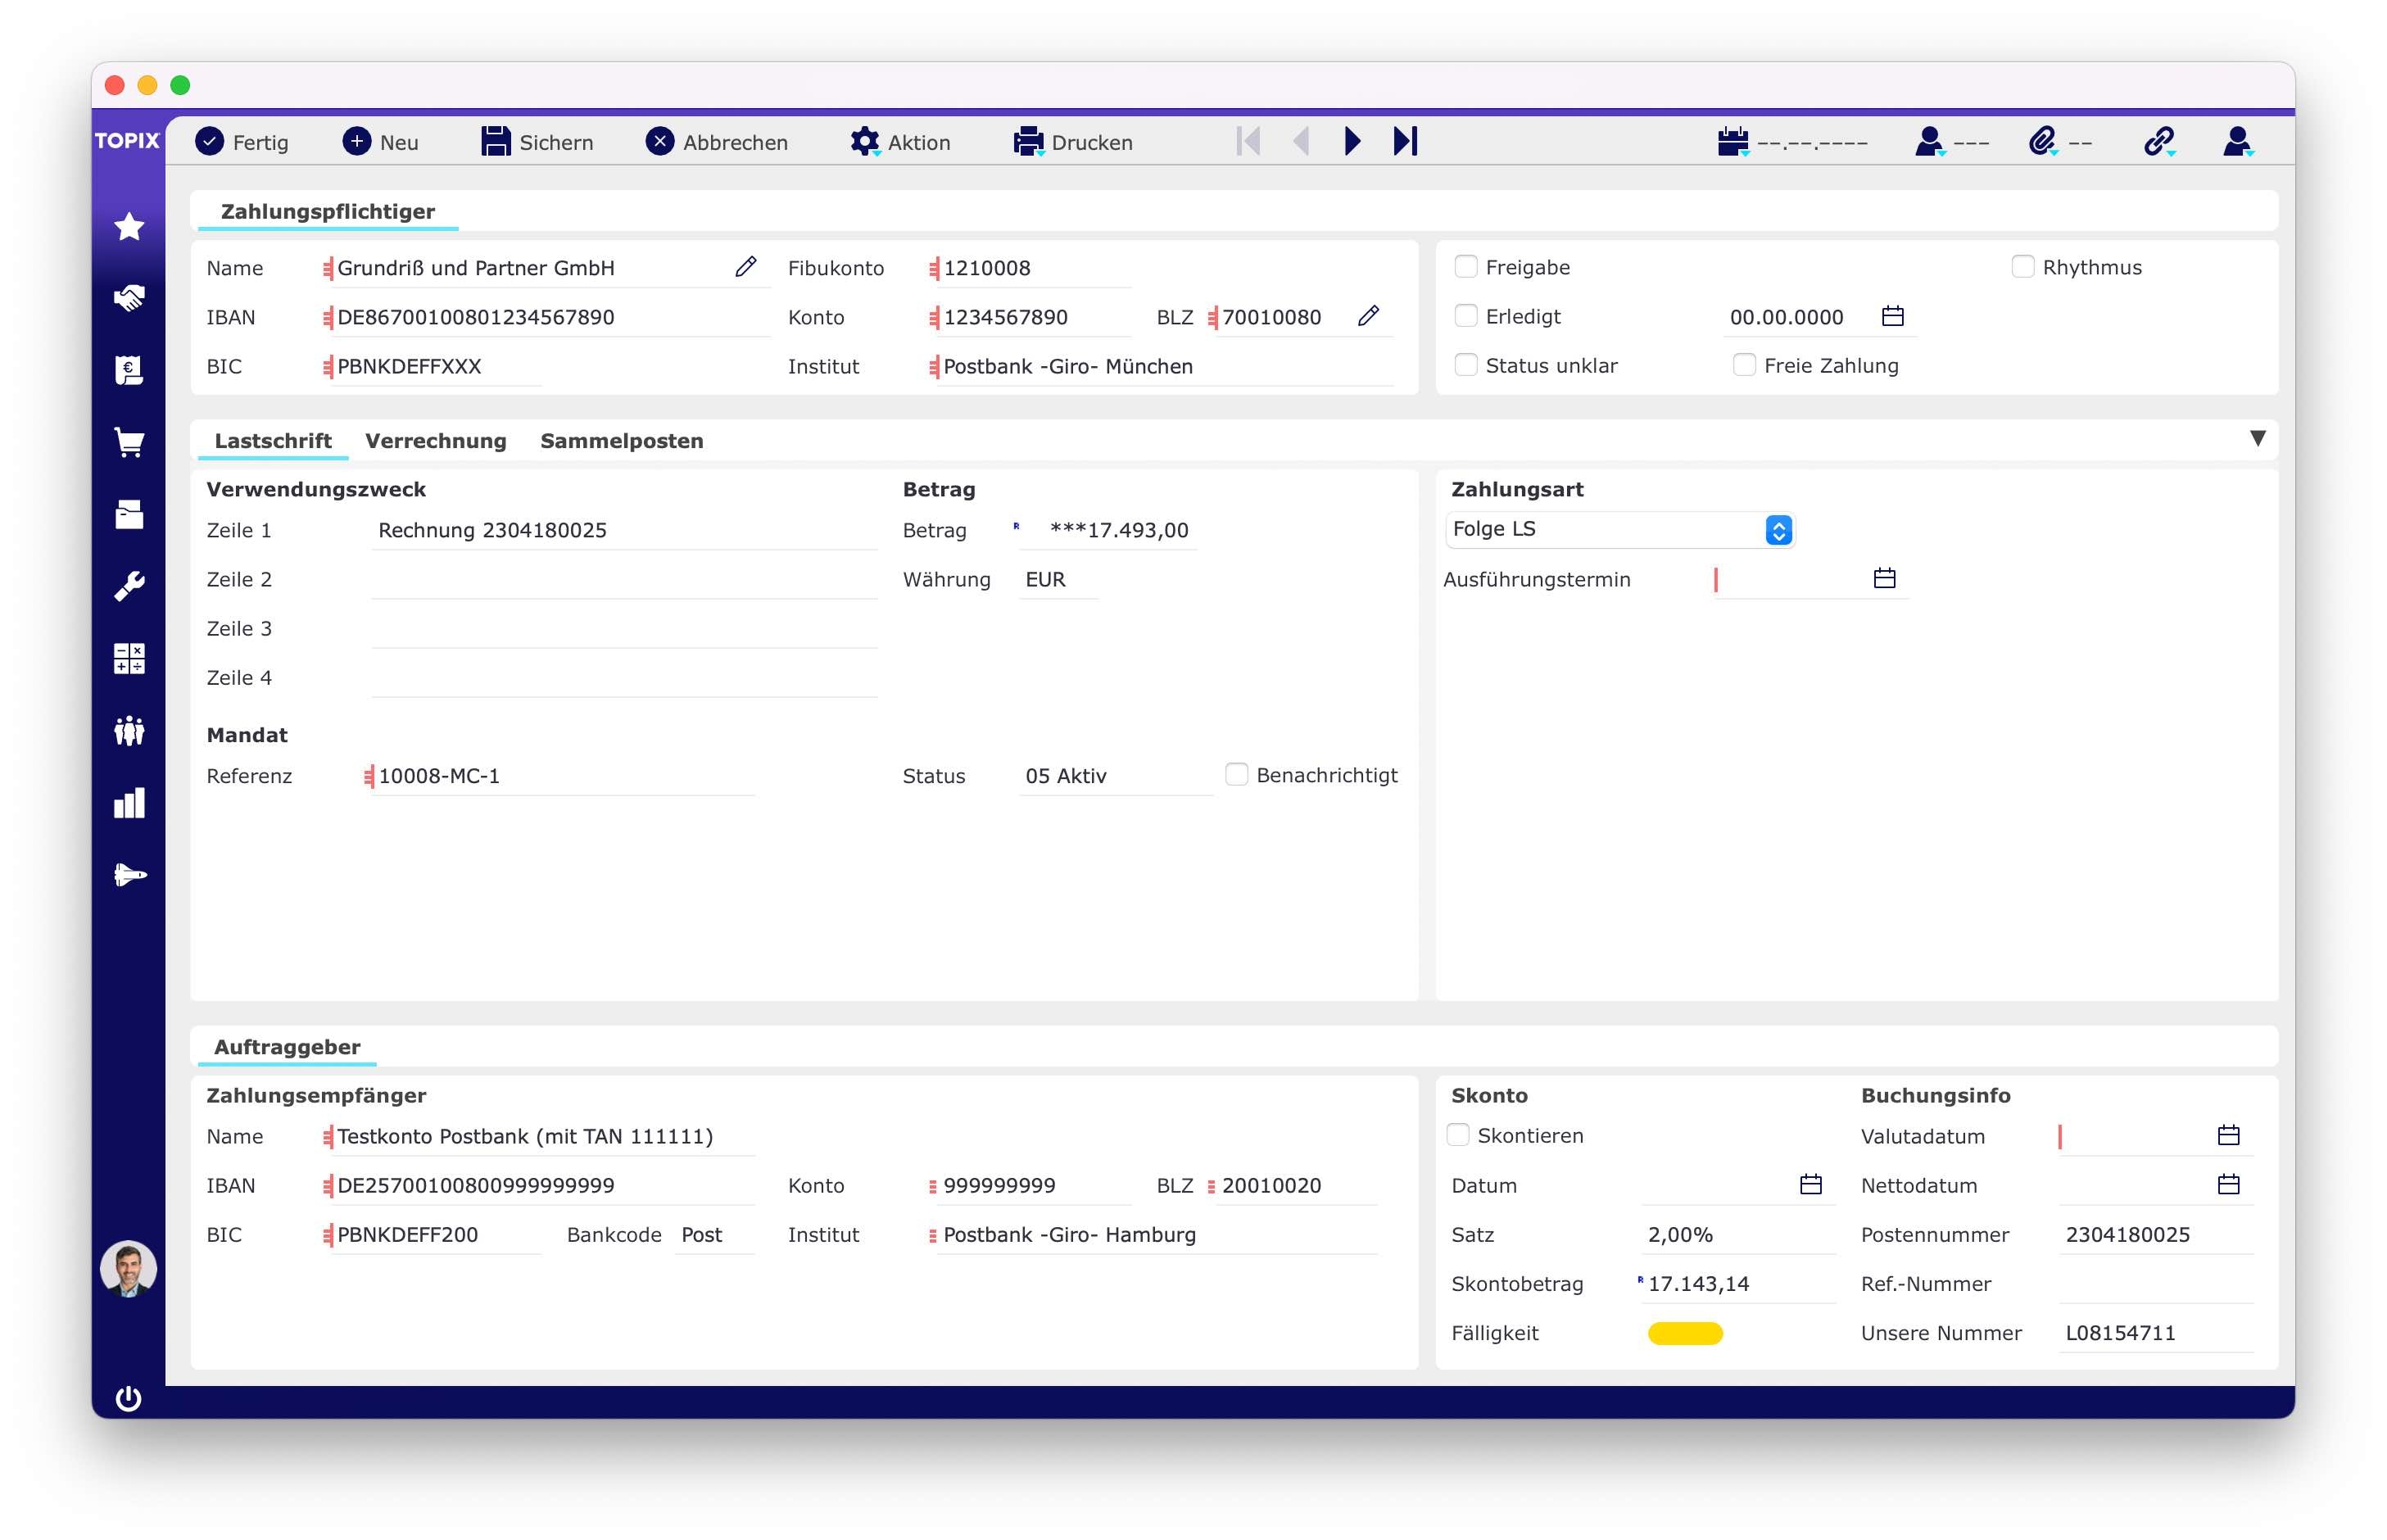2387x1540 pixels.
Task: Jump to last record arrow
Action: coord(1405,142)
